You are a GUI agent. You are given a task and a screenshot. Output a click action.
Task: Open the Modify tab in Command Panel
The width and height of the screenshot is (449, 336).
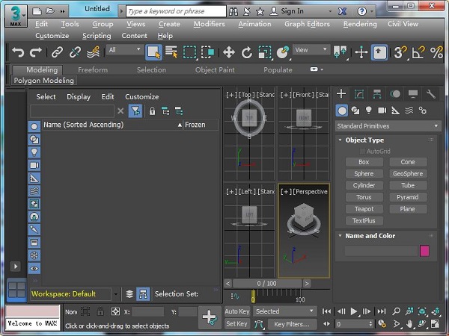tap(359, 94)
